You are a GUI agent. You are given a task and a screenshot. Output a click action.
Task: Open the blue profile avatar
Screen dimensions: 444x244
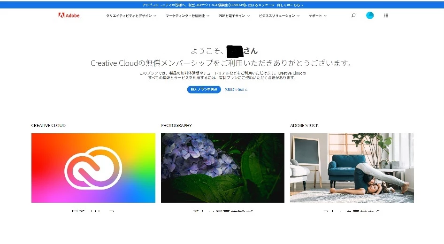point(370,15)
